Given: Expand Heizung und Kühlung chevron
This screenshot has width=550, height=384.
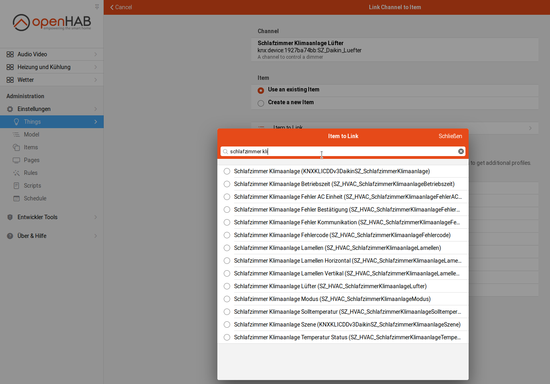Looking at the screenshot, I should click(96, 67).
